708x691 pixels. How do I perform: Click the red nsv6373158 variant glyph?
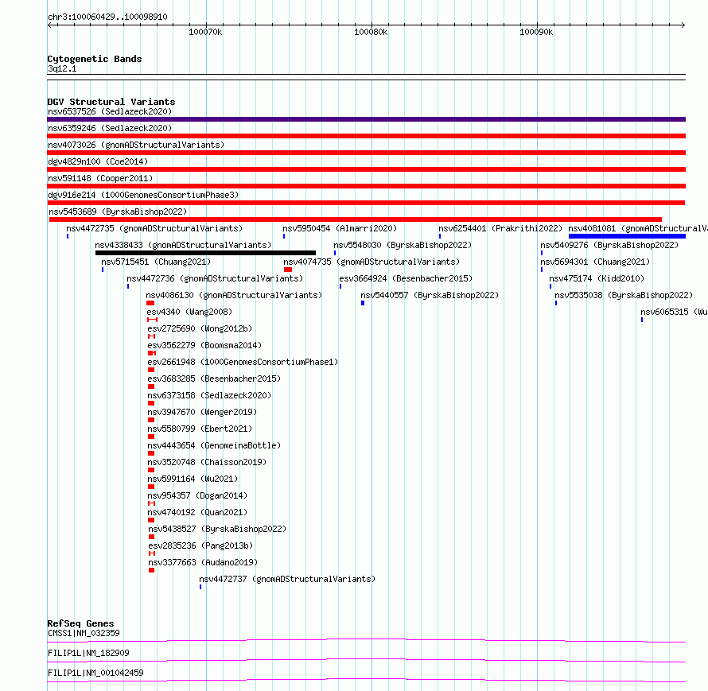[x=151, y=403]
